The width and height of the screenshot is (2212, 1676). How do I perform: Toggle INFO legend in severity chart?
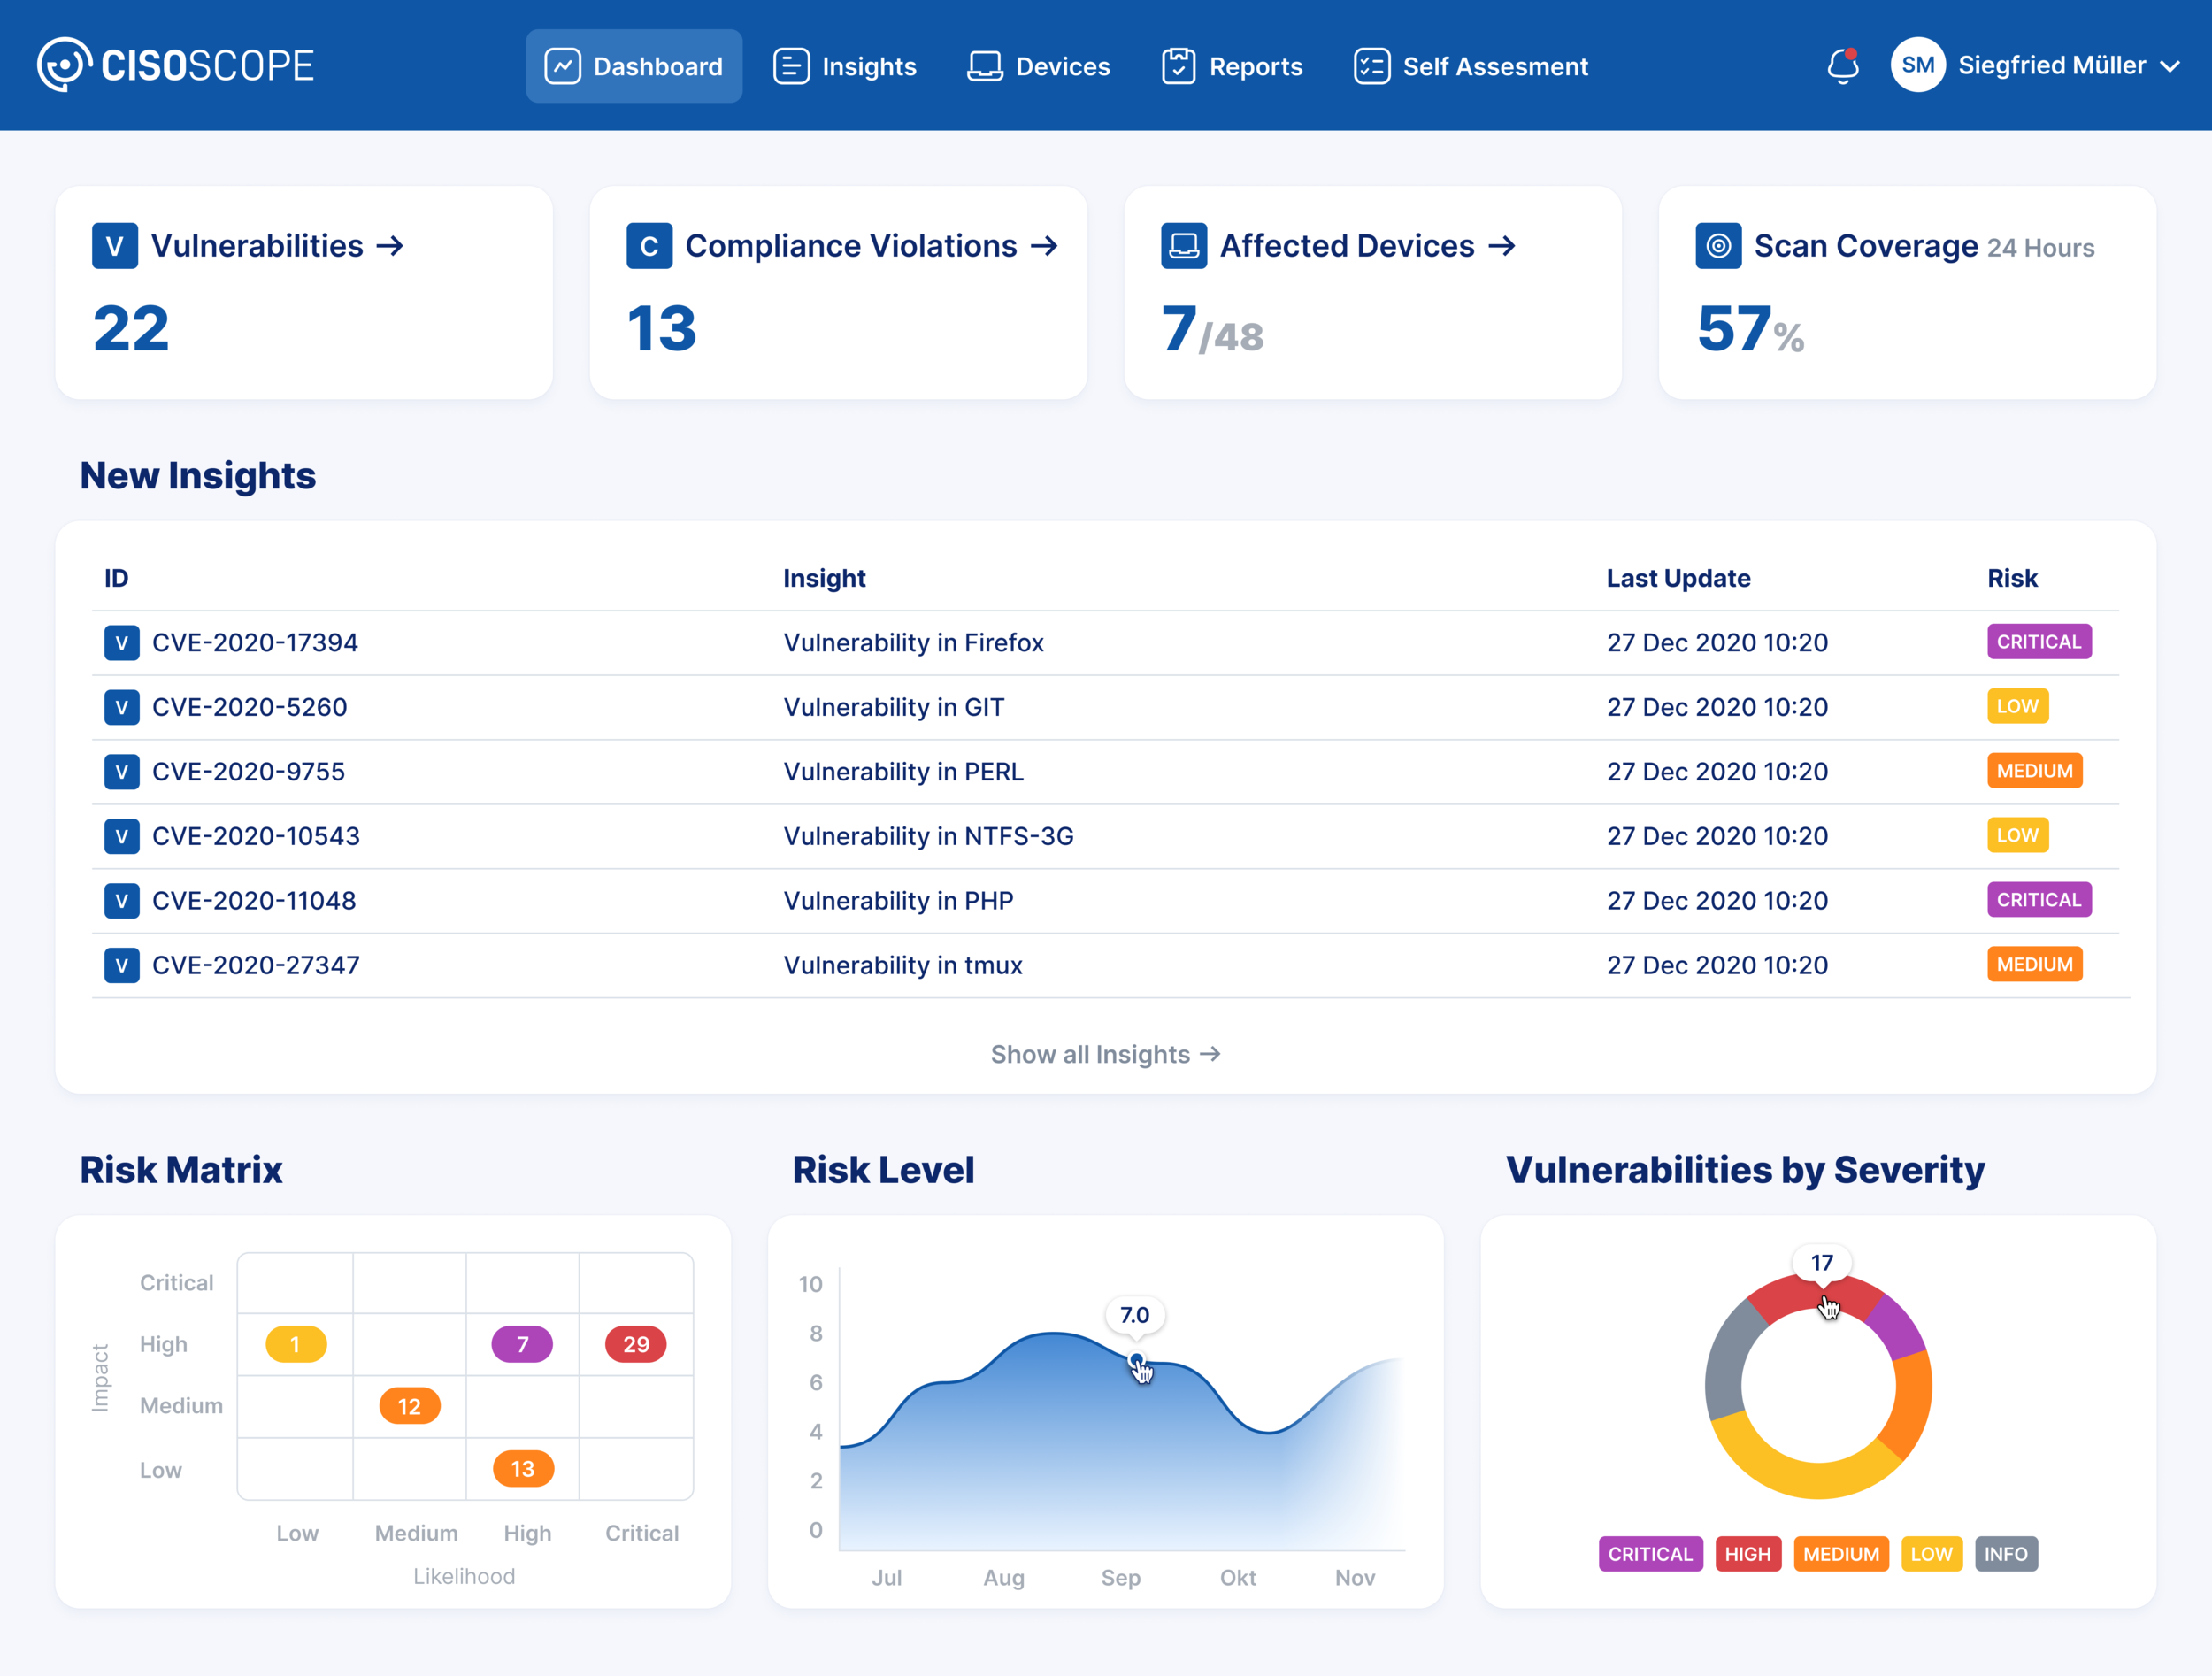[x=2005, y=1554]
